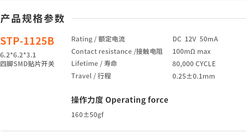
Task: Select the STP-1125B model number
Action: [27, 41]
